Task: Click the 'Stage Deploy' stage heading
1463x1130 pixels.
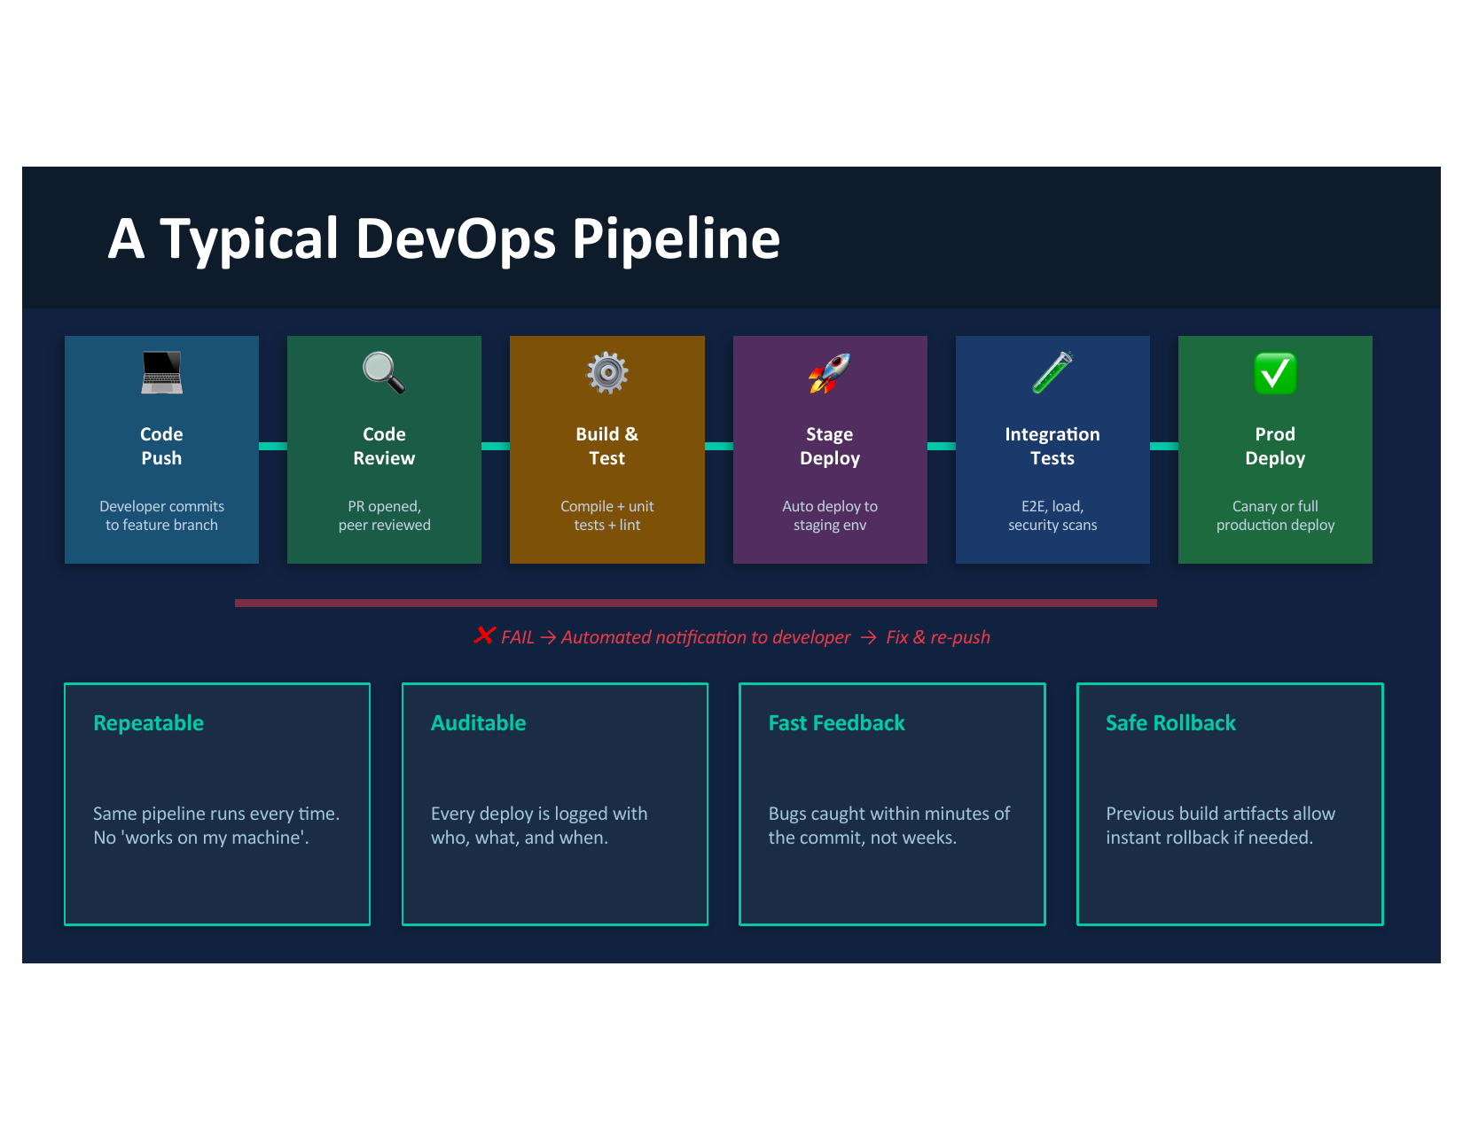Action: click(830, 446)
